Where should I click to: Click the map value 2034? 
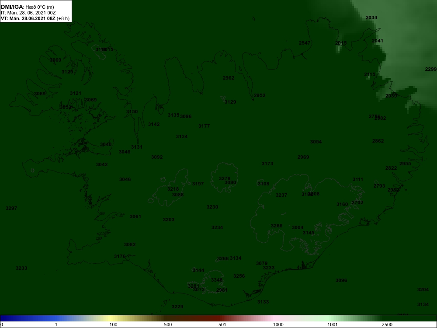371,17
